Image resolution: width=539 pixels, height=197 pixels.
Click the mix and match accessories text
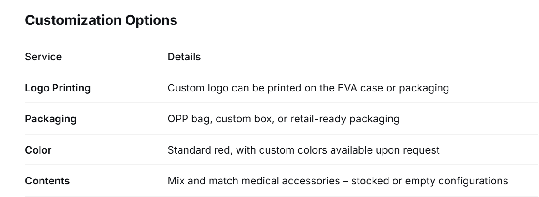click(x=338, y=181)
